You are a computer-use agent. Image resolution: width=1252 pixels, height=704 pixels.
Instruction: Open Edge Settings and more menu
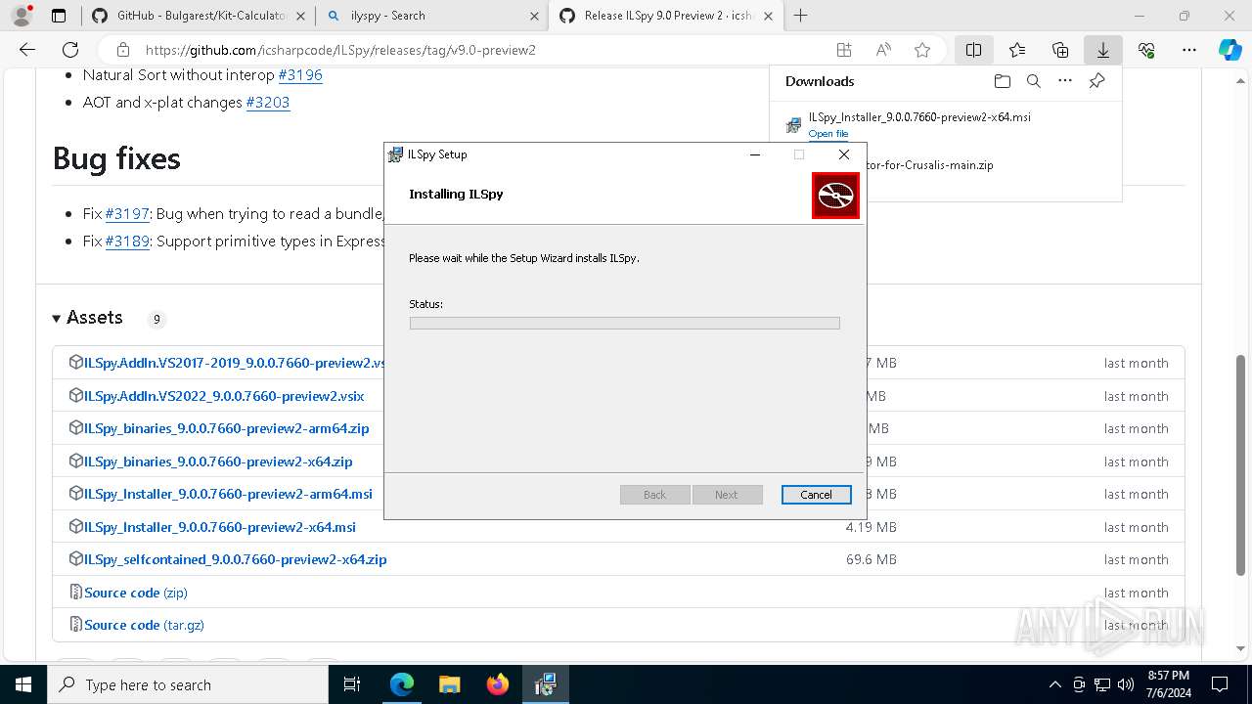click(x=1189, y=50)
